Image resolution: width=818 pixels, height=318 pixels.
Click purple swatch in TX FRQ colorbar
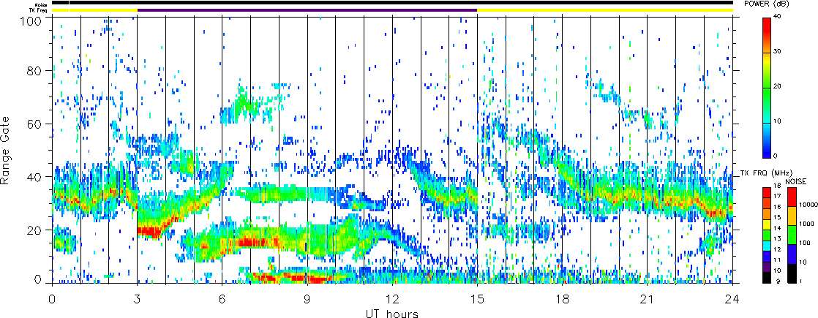point(768,267)
